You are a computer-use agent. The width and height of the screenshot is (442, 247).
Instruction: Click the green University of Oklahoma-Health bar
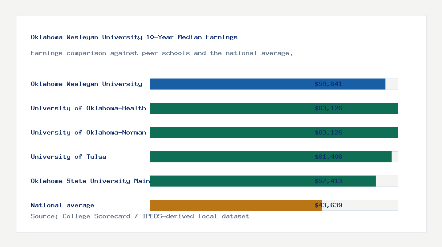coord(274,109)
